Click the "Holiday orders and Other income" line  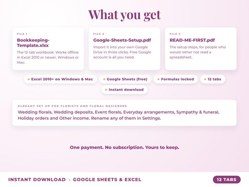(89, 118)
